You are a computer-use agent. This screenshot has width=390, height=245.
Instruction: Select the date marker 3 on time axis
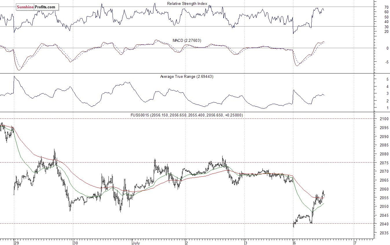tap(246, 243)
